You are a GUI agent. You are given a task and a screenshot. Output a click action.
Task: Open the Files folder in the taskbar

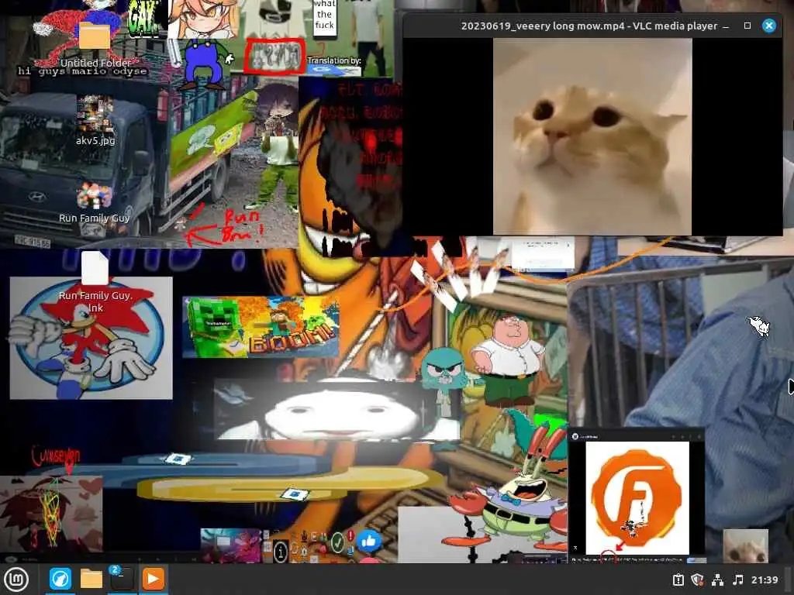click(91, 580)
